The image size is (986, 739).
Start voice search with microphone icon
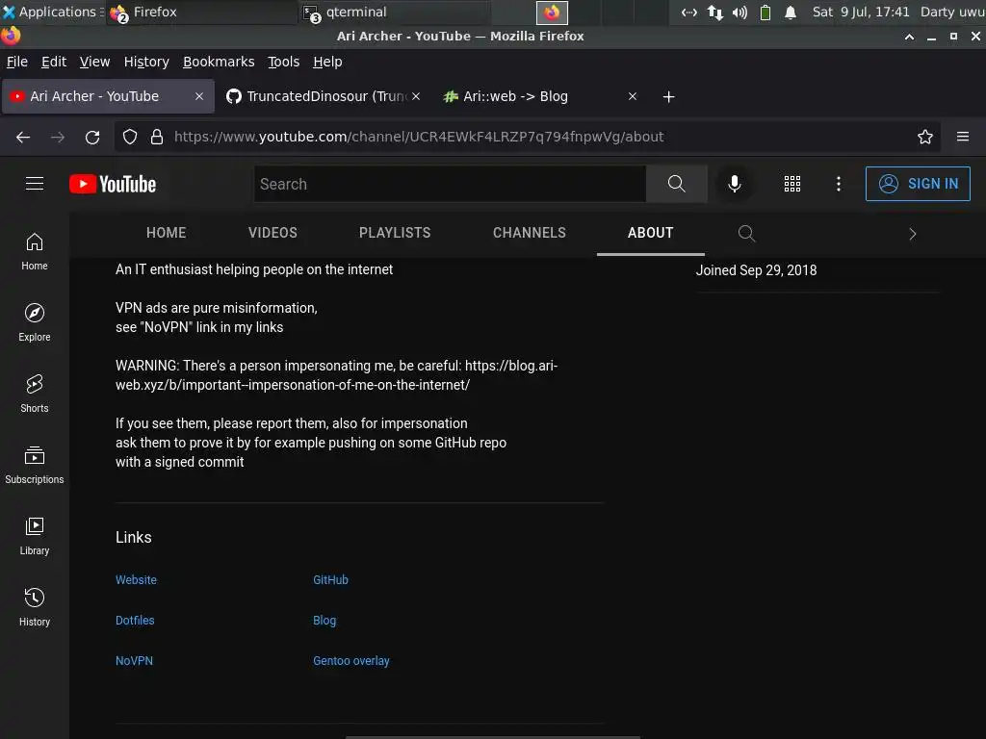click(734, 184)
